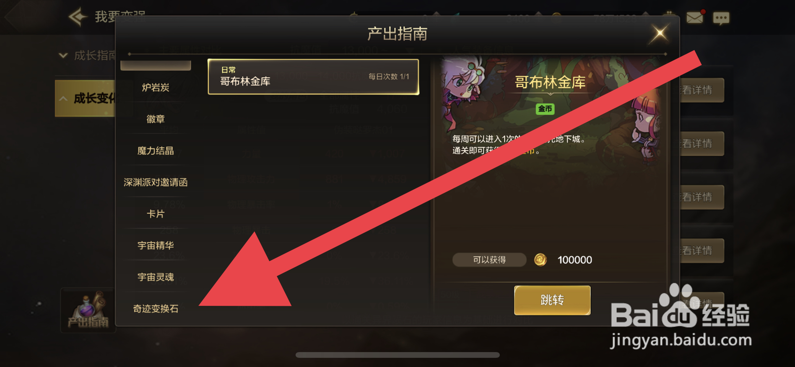Click the gold coin reward icon
This screenshot has width=795, height=367.
pyautogui.click(x=540, y=260)
